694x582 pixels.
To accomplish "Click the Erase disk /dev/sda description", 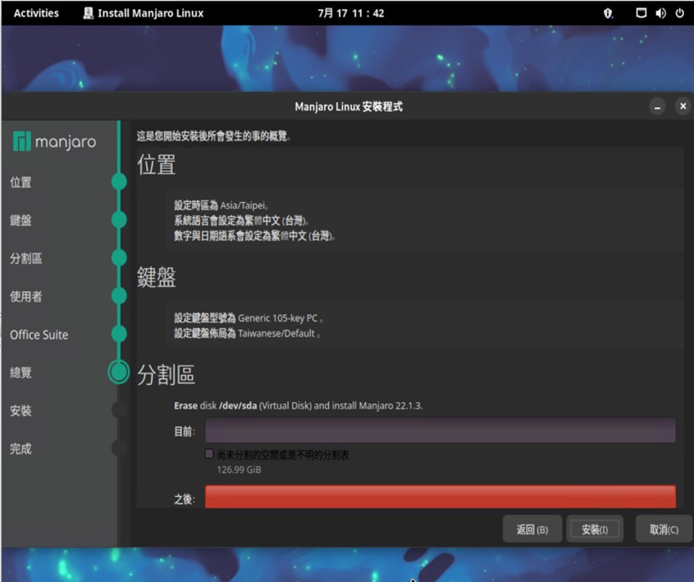I will (298, 406).
